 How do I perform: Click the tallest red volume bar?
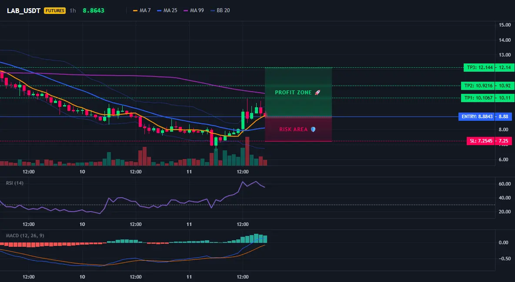pyautogui.click(x=247, y=151)
